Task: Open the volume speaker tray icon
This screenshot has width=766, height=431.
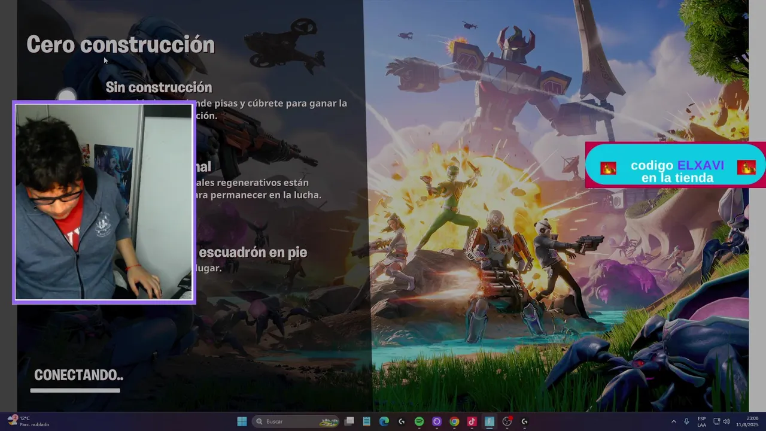Action: tap(727, 421)
